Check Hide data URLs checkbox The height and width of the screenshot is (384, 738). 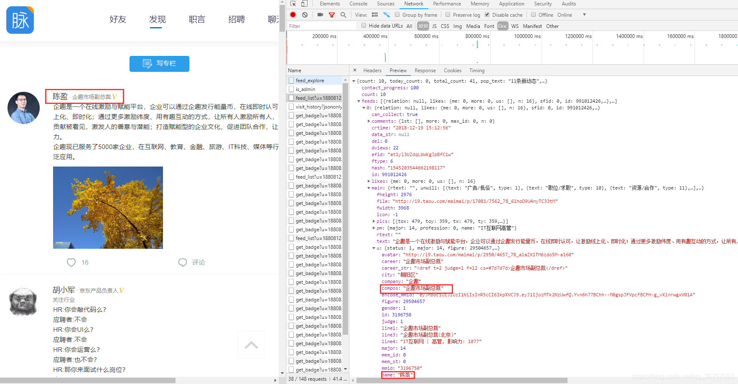coord(364,25)
